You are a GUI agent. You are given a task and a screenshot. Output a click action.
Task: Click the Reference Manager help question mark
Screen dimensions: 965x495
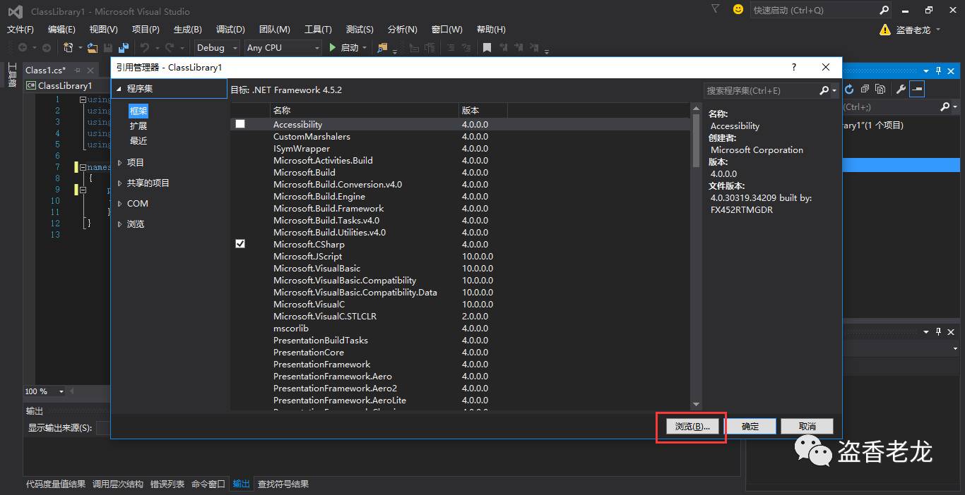(x=794, y=67)
